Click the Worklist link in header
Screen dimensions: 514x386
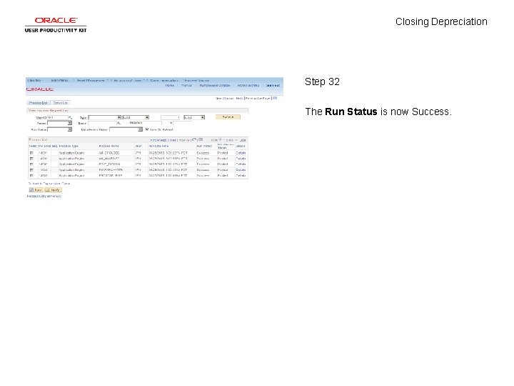pos(186,85)
